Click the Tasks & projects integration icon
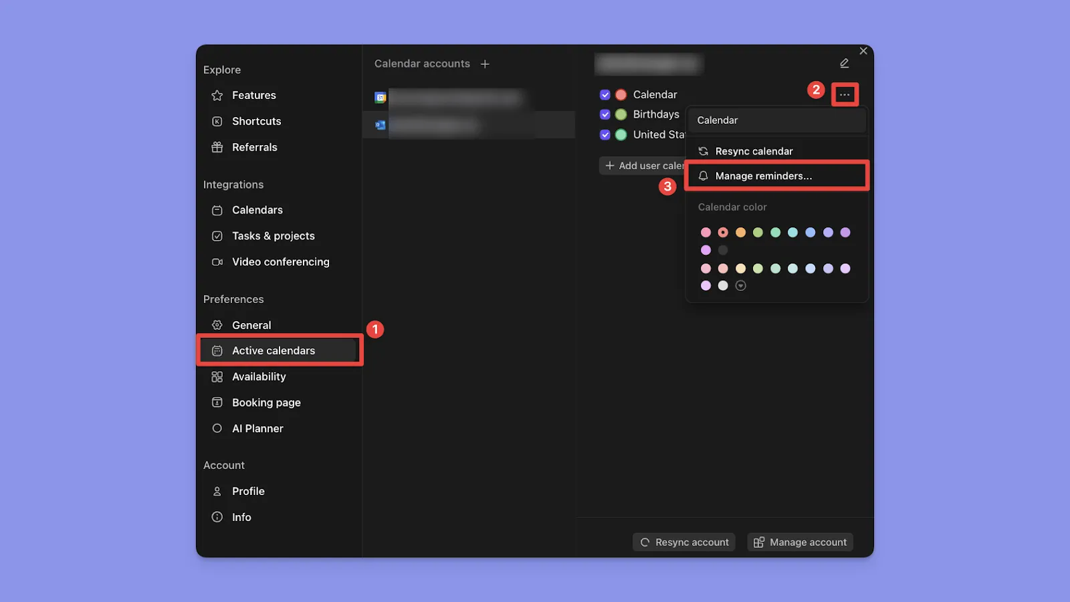 [217, 235]
